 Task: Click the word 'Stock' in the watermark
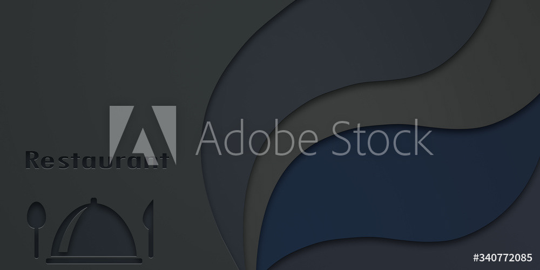(x=382, y=137)
